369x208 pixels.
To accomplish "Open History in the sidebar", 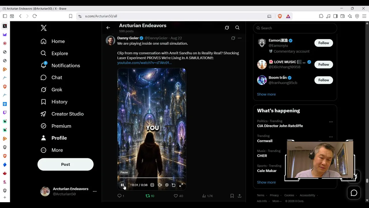I will [x=54, y=102].
